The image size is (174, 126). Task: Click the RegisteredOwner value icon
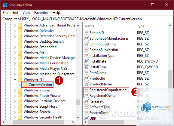tap(87, 95)
